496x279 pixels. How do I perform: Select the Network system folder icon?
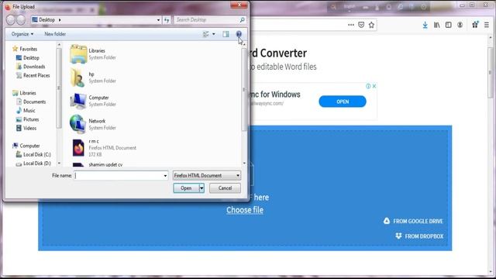(x=77, y=124)
